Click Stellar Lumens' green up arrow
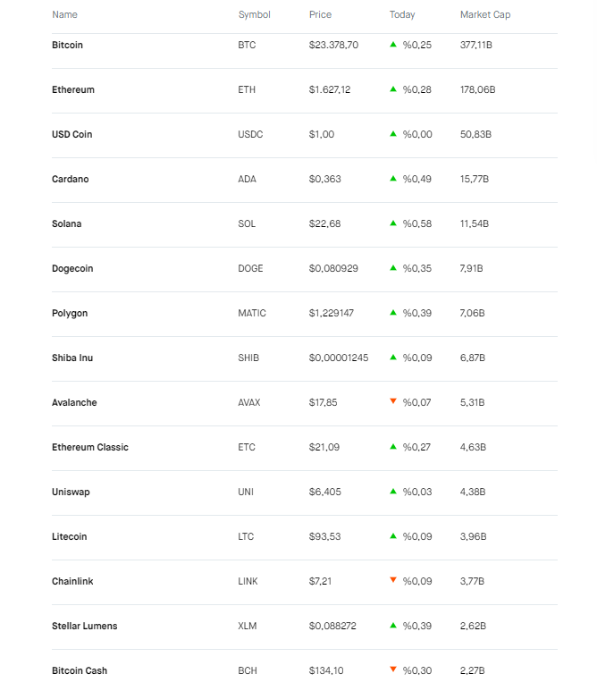597x682 pixels. (393, 625)
